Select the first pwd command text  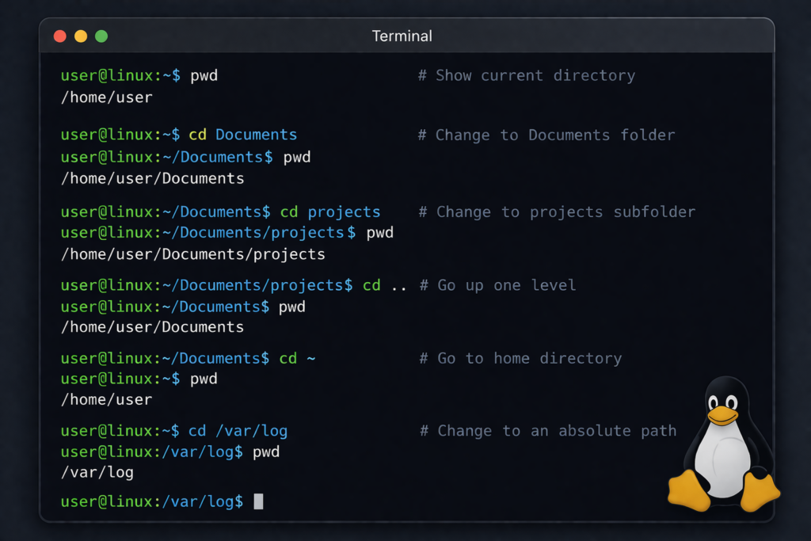coord(204,75)
